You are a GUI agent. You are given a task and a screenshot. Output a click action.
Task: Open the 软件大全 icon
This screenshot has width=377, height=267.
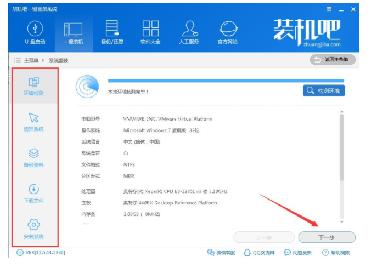coord(150,32)
